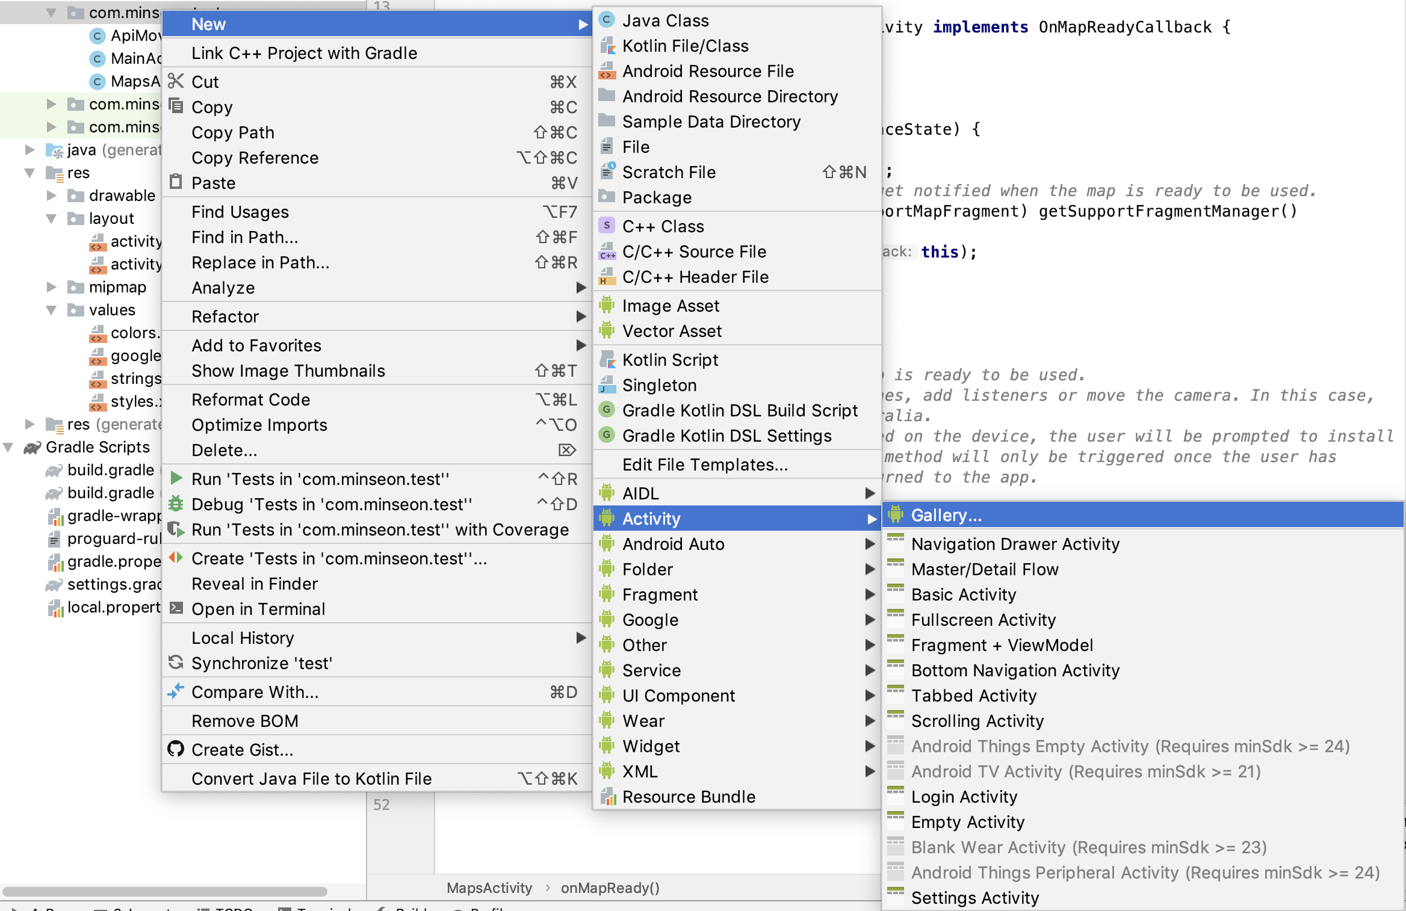1406x911 pixels.
Task: Click the Scratch File icon
Action: 607,172
